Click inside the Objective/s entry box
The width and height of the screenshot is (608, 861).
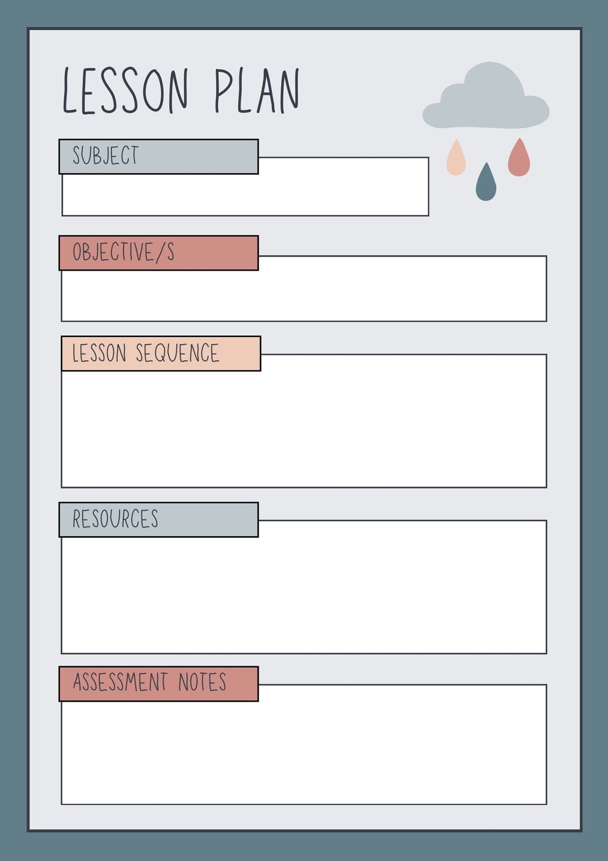[x=304, y=295]
